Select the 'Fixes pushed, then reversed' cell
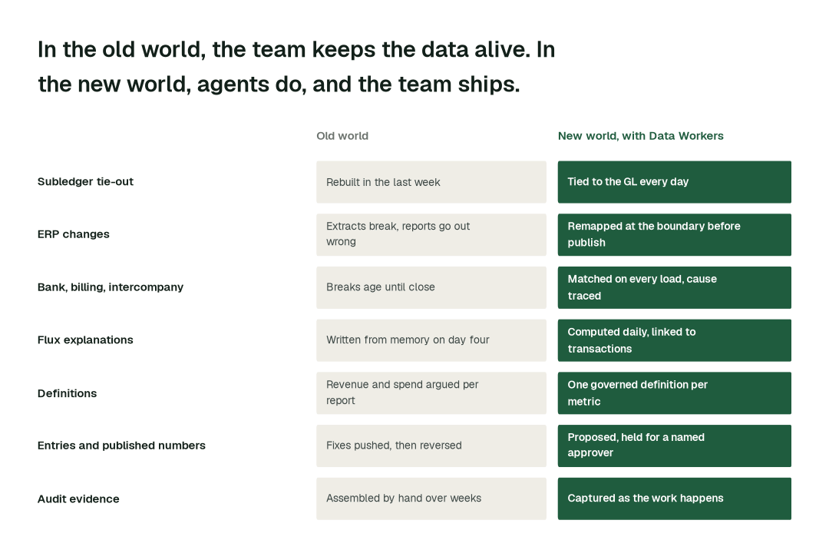829x550 pixels. click(431, 446)
